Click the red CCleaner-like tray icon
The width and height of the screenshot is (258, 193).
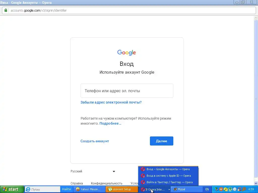[239, 189]
